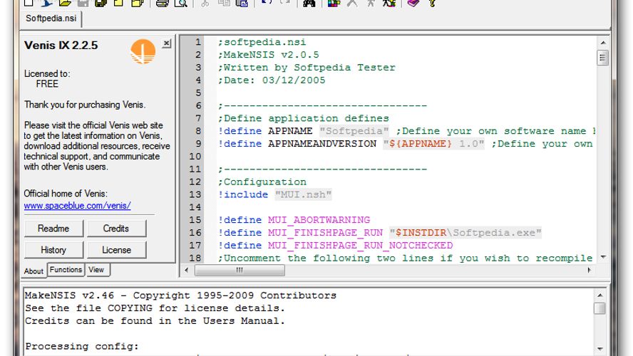
Task: Open a file with the folder icon
Action: [65, 4]
